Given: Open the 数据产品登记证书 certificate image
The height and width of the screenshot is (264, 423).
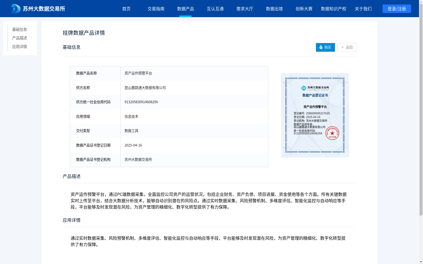Looking at the screenshot, I should pos(315,115).
